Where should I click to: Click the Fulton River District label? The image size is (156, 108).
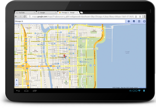tap(28, 28)
